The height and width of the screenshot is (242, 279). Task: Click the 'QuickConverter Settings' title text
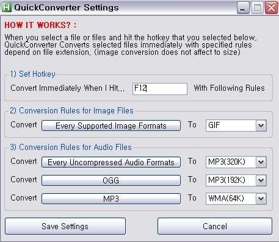click(67, 8)
